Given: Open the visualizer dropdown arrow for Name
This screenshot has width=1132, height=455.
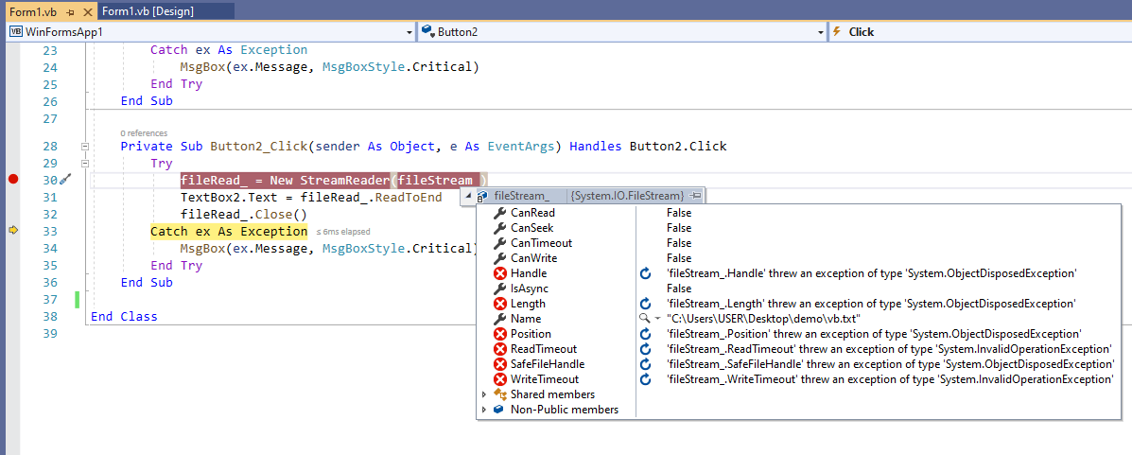Looking at the screenshot, I should point(657,319).
